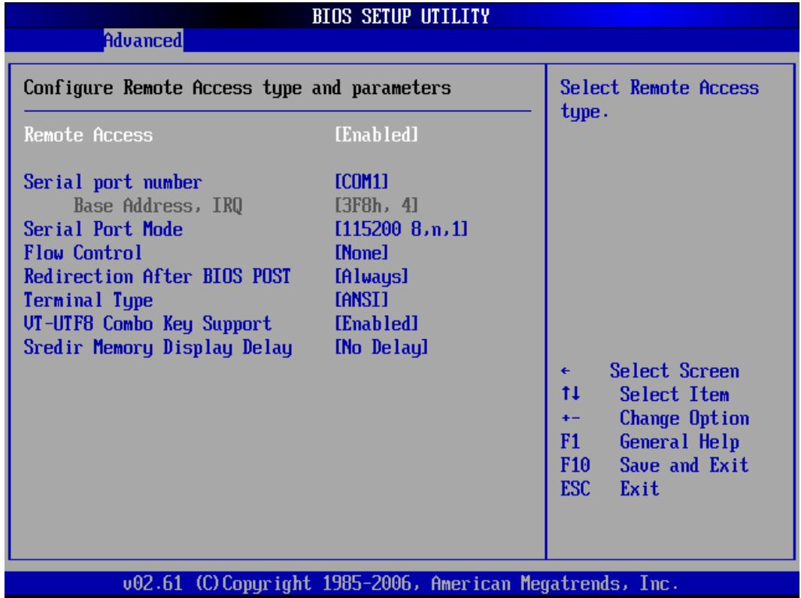
Task: Click the up-down arrows Select Item icon
Action: pos(571,393)
